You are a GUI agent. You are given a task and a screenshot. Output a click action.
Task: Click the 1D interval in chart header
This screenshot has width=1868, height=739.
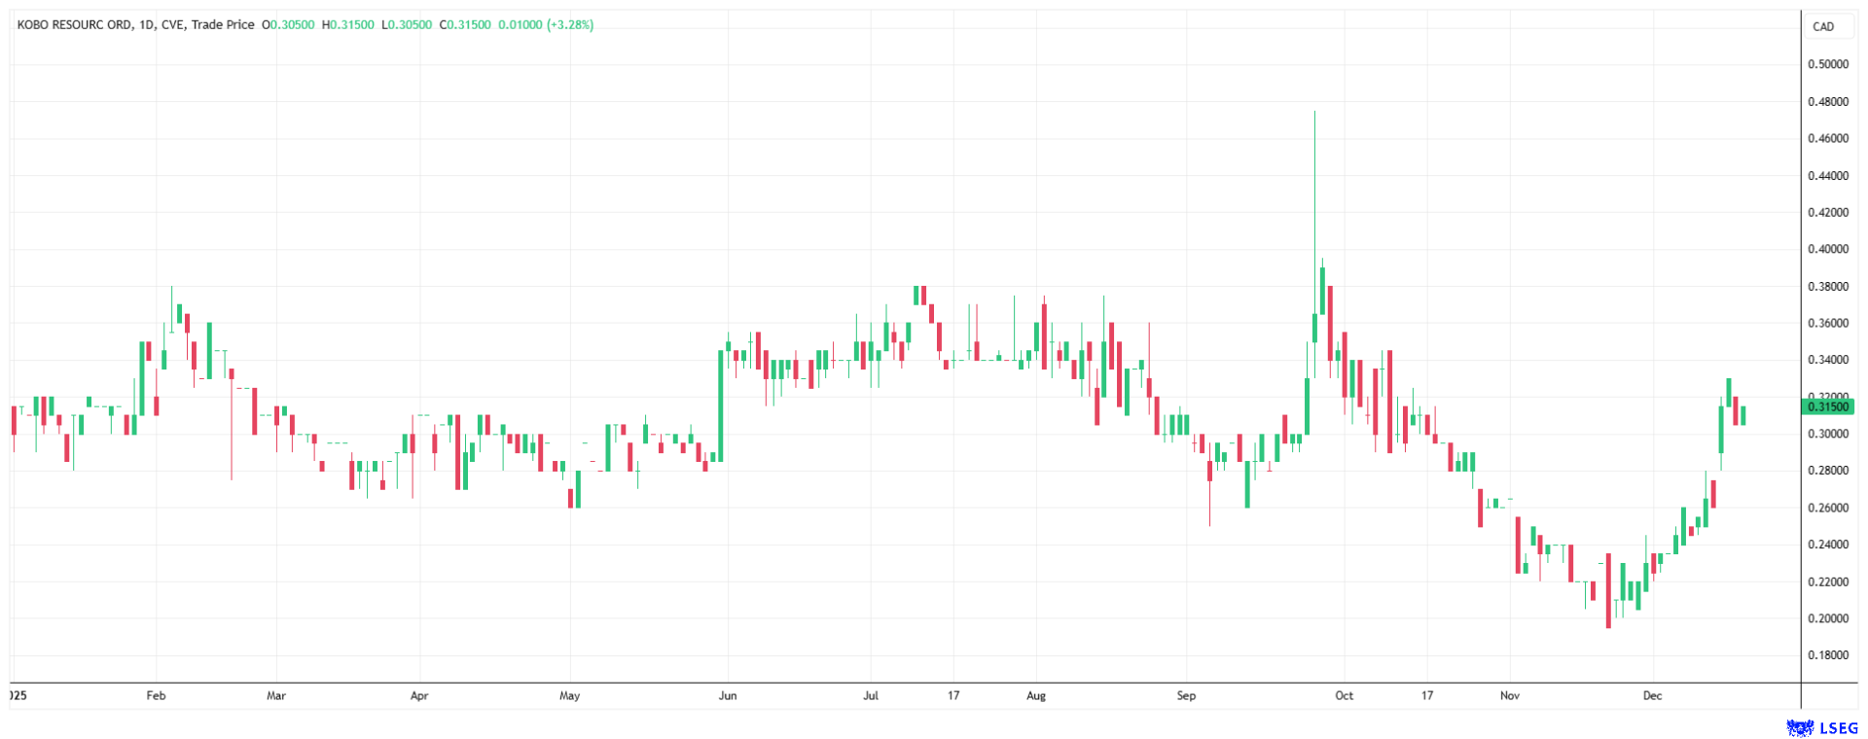click(x=147, y=24)
